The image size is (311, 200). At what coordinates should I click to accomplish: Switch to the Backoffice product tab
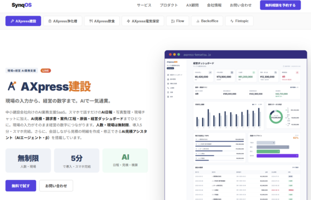click(207, 21)
